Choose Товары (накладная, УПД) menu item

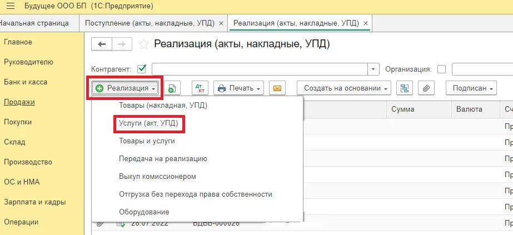pos(163,106)
